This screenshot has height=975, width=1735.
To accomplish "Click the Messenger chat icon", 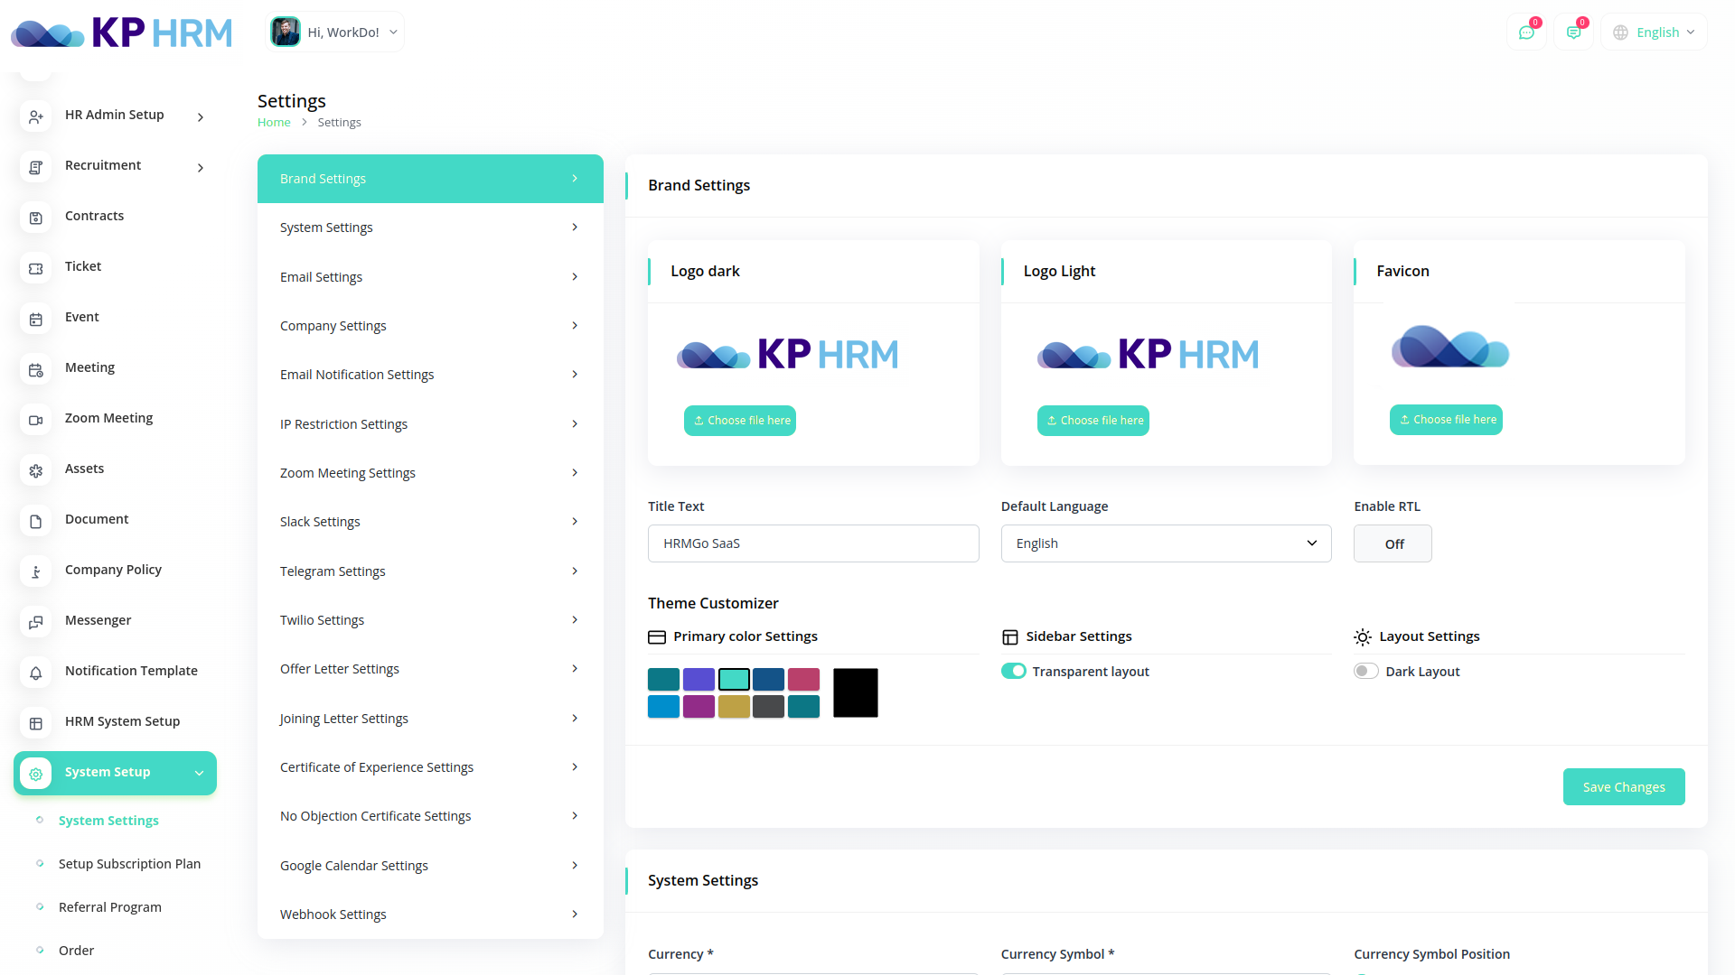I will pyautogui.click(x=36, y=622).
